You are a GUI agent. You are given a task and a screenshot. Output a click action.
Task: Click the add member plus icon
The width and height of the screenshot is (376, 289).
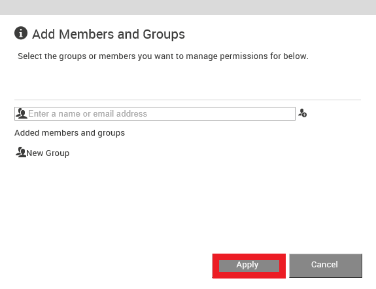click(302, 113)
